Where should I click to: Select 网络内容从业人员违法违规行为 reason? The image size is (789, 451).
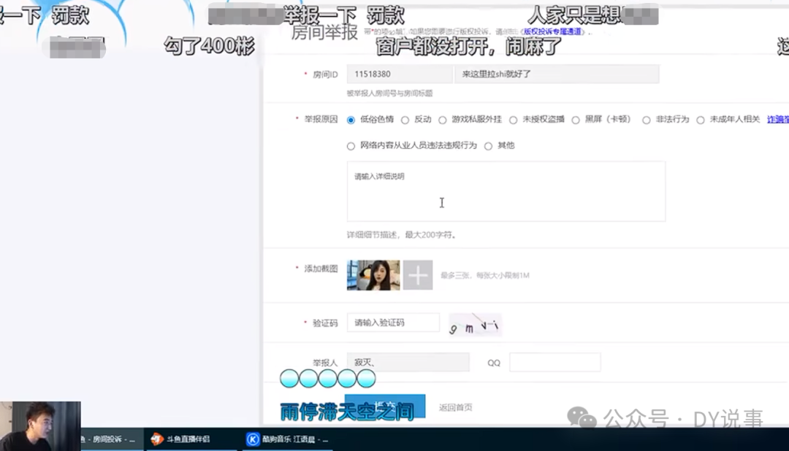351,146
